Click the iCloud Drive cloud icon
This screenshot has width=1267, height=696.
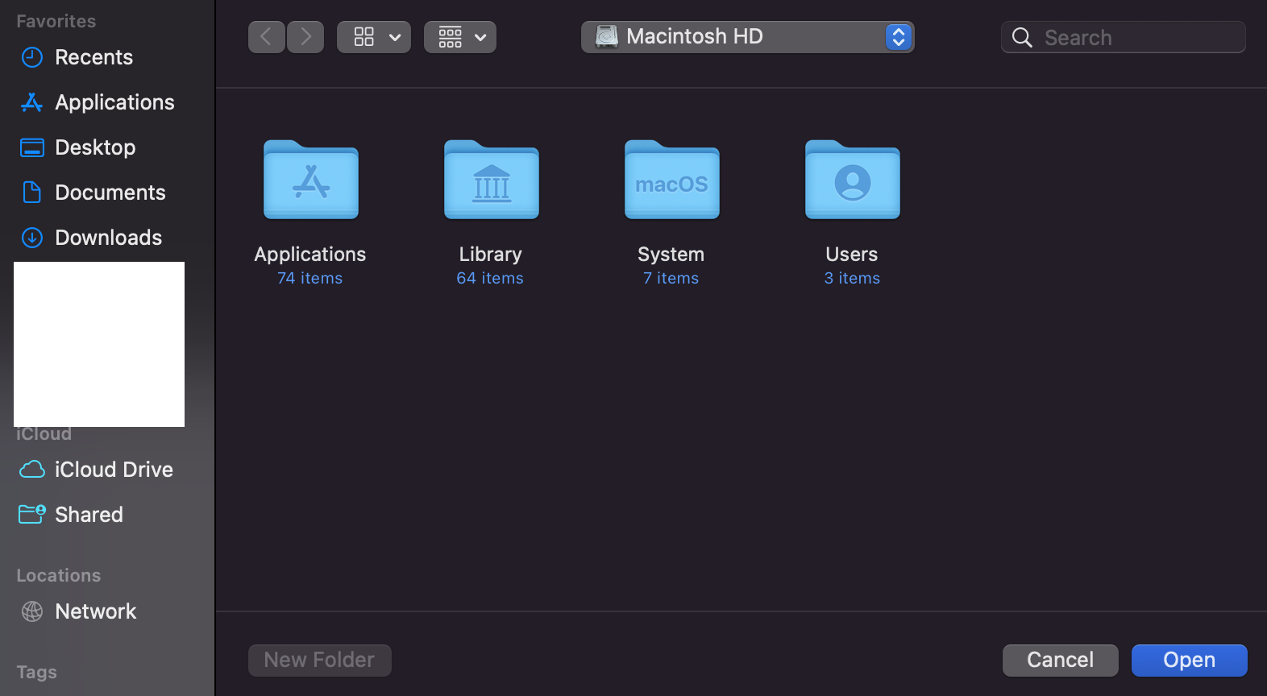(32, 470)
